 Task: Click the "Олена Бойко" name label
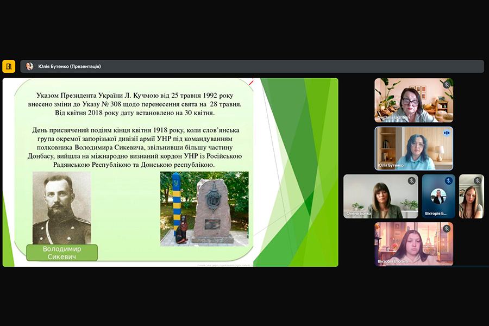(359, 214)
